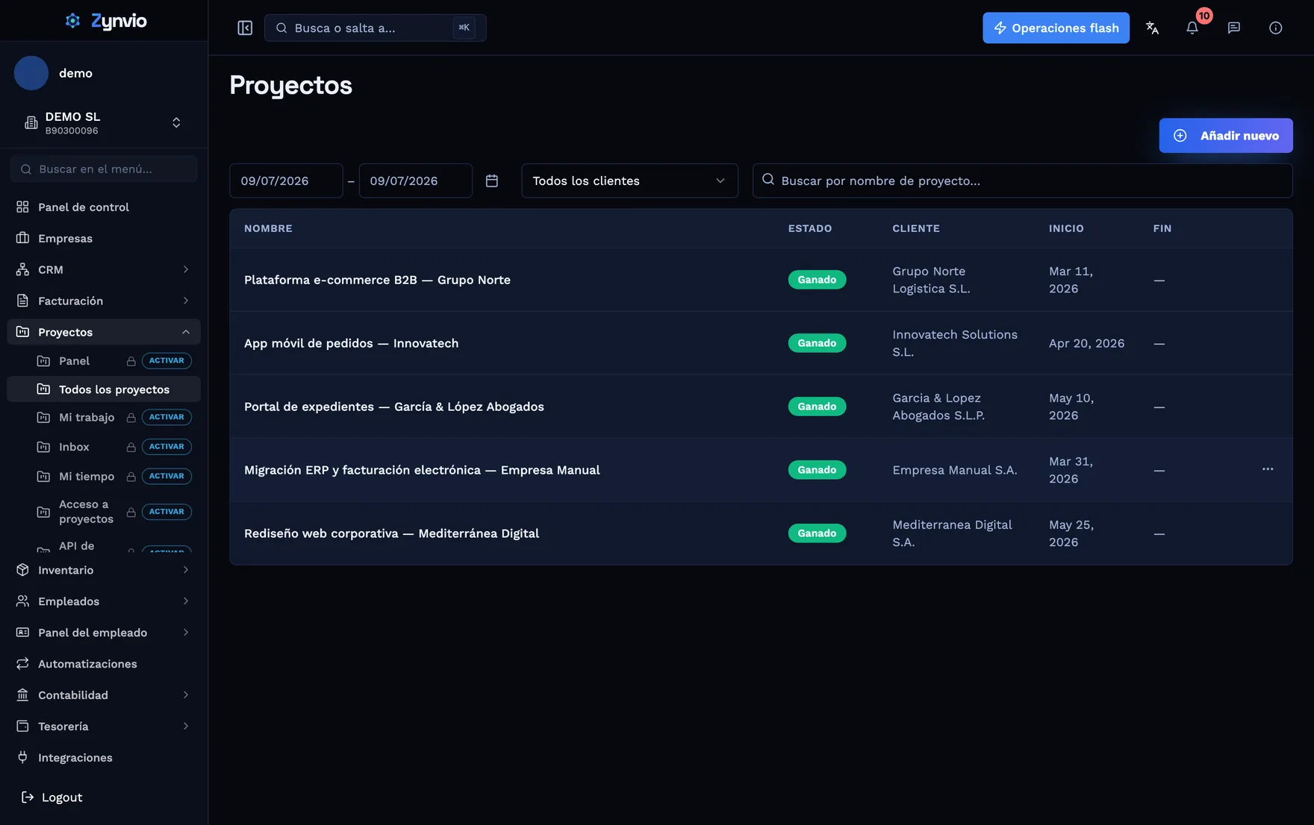The image size is (1314, 825).
Task: Click the FIN column header
Action: pyautogui.click(x=1162, y=228)
